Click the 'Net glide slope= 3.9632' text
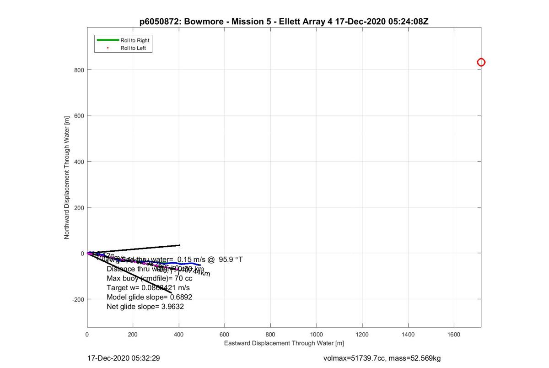 (x=145, y=307)
